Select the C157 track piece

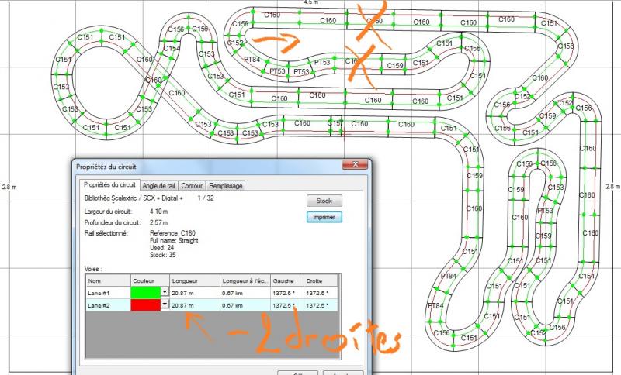335,123
